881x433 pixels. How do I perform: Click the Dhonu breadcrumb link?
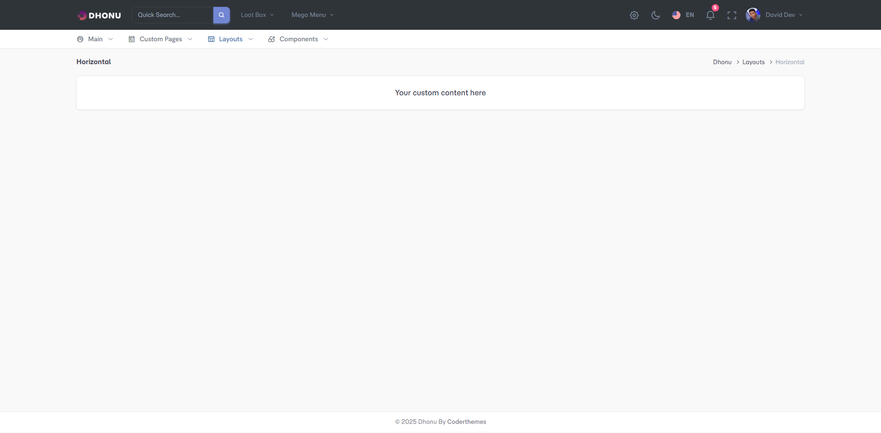(x=722, y=62)
